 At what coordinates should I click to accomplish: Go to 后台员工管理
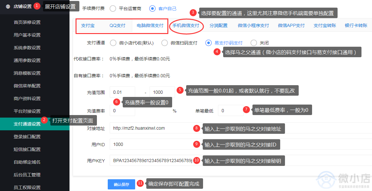tap(27, 175)
